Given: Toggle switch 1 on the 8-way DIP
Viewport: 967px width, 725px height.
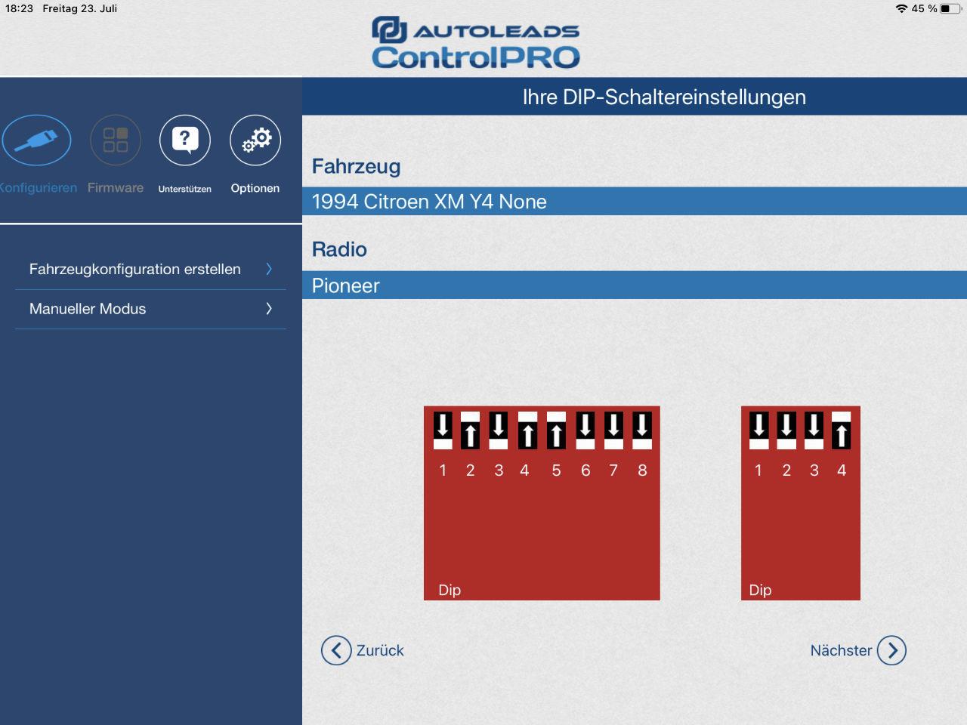Looking at the screenshot, I should coord(443,430).
